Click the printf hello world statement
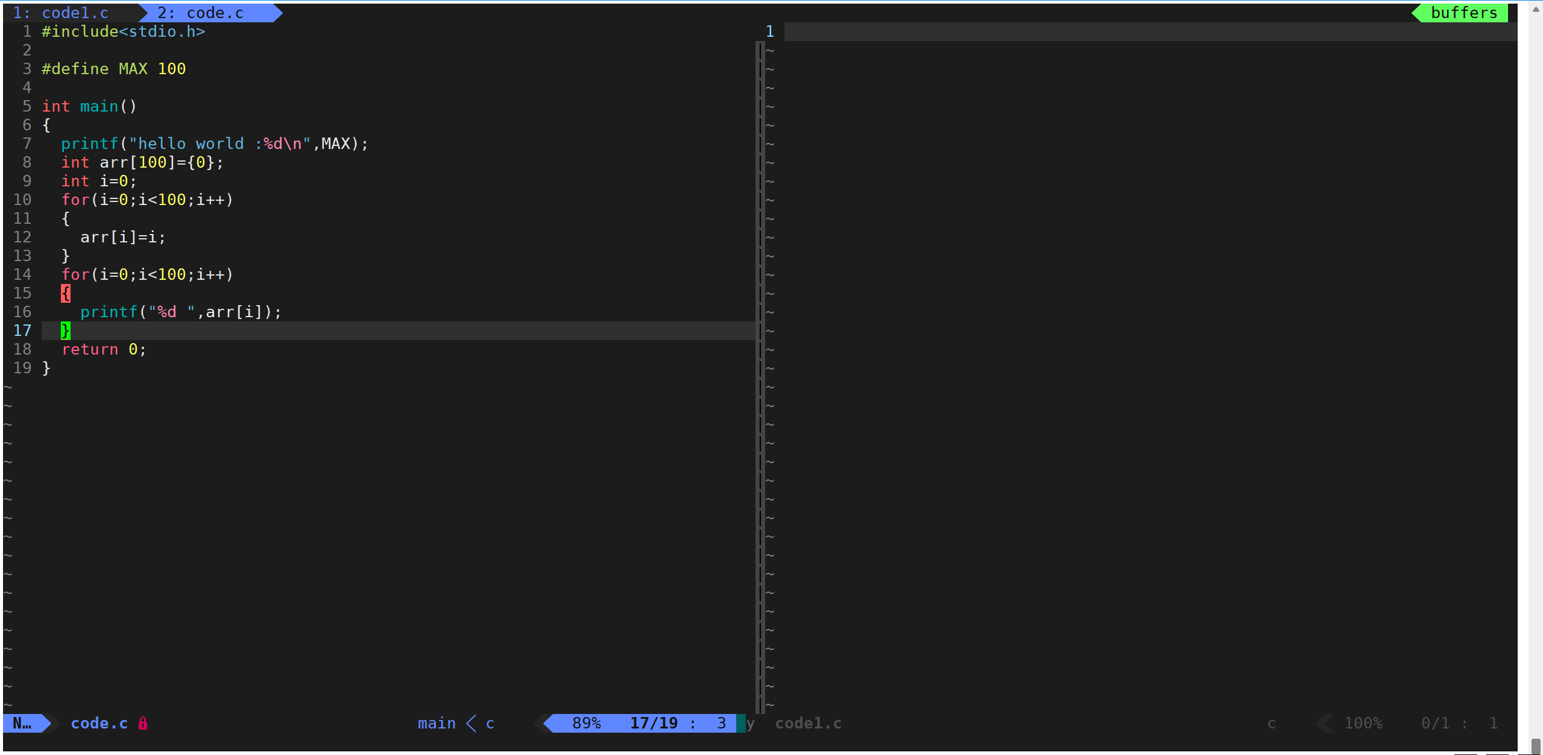Image resolution: width=1543 pixels, height=755 pixels. tap(215, 144)
